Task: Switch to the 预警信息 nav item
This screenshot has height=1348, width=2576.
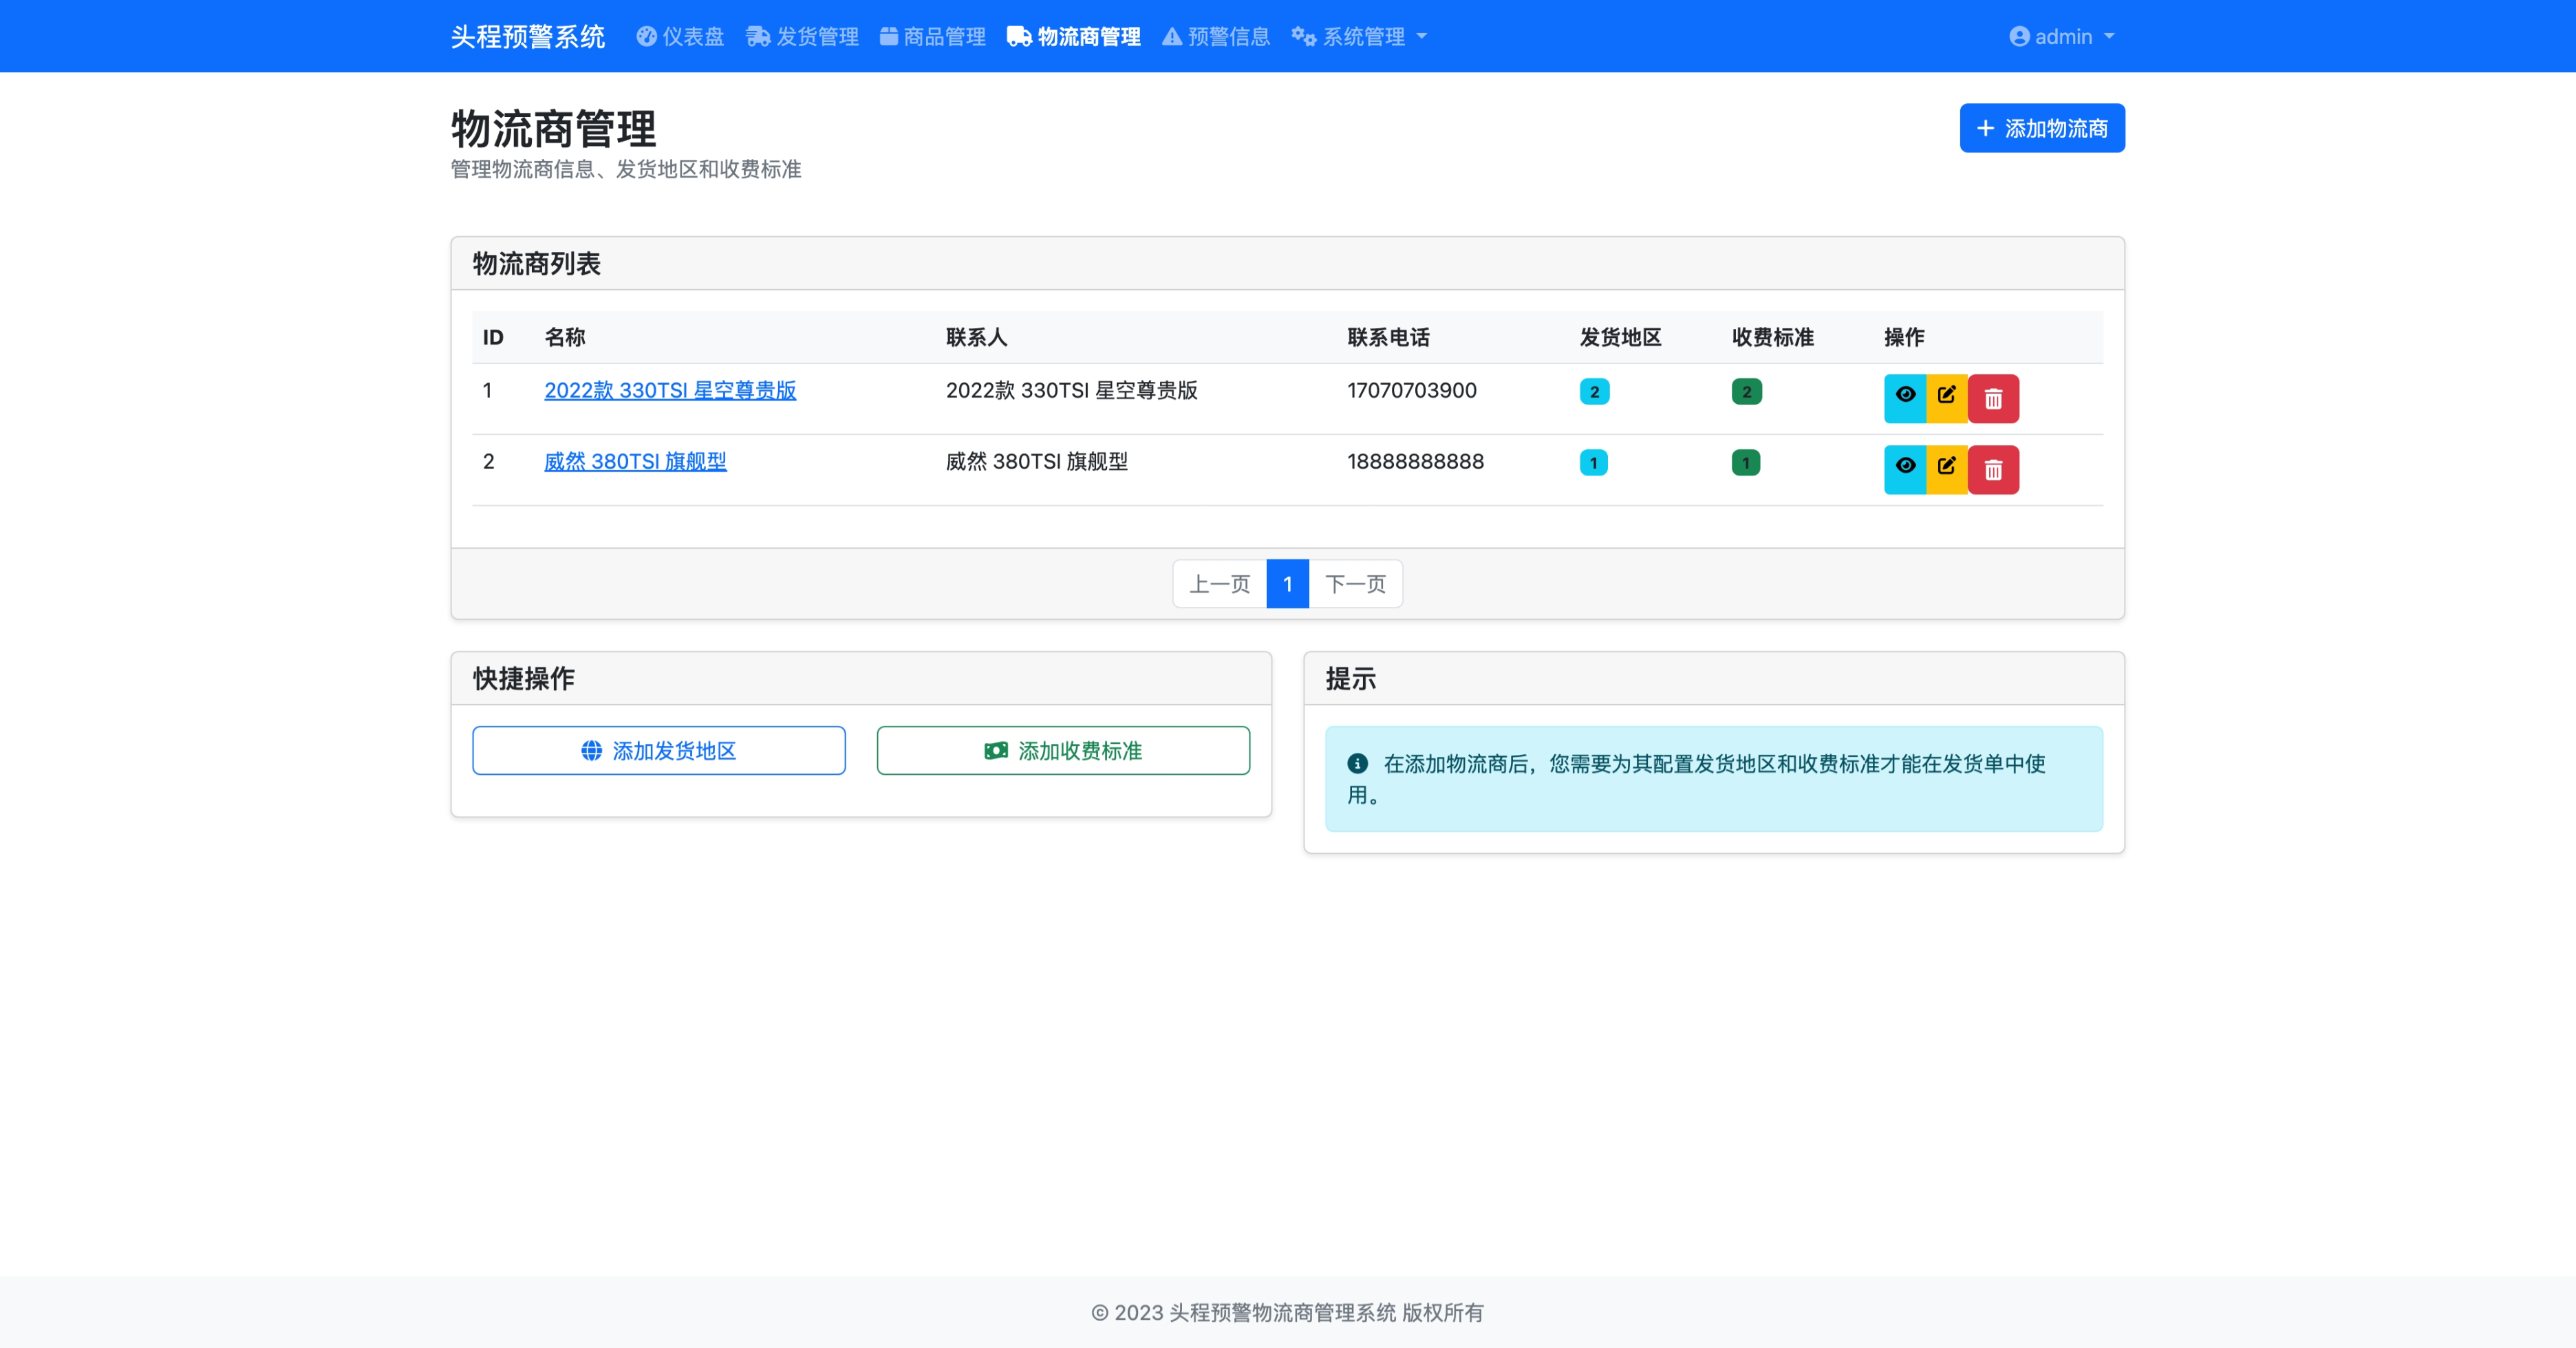Action: coord(1216,37)
